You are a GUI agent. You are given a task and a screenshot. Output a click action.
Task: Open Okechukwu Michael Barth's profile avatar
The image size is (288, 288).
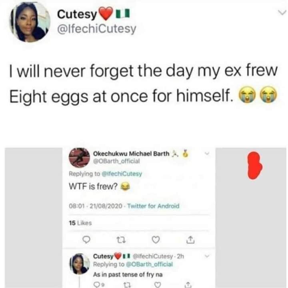pyautogui.click(x=79, y=157)
